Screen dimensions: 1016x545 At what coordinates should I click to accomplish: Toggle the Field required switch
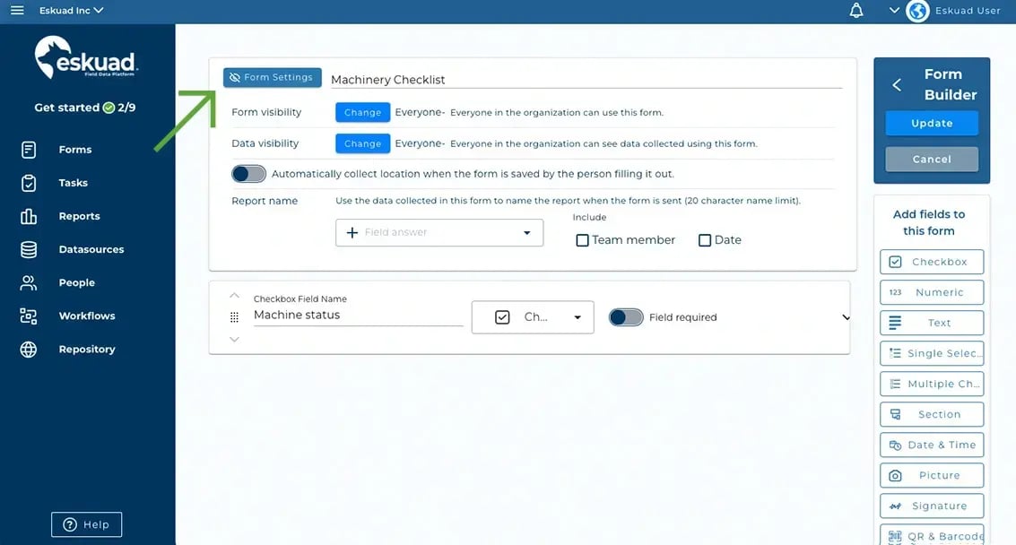(626, 317)
